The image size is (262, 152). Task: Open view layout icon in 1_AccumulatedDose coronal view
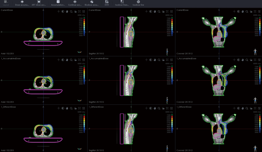pyautogui.click(x=259, y=60)
